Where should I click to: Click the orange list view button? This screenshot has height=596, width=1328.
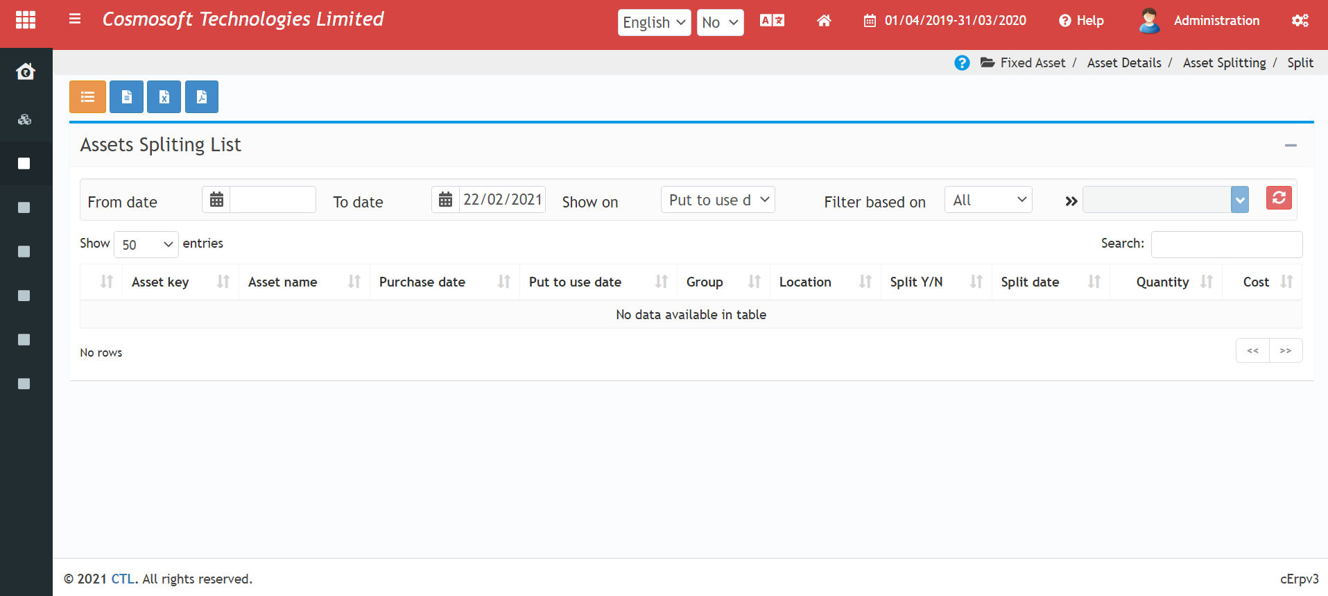(87, 96)
